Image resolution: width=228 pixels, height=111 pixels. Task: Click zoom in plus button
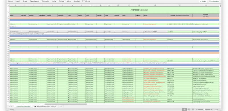[x=212, y=110]
